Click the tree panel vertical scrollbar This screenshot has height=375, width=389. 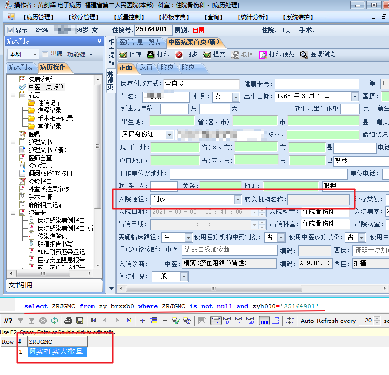pos(97,146)
